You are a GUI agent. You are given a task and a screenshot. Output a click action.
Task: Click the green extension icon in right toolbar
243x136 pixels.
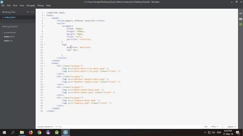pyautogui.click(x=240, y=24)
